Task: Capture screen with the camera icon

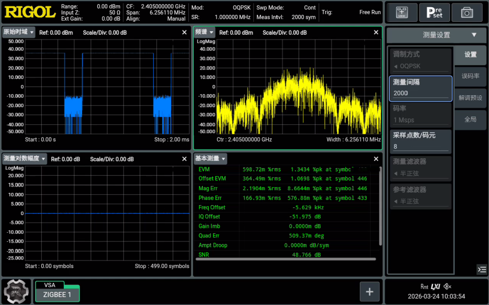Action: click(x=467, y=13)
